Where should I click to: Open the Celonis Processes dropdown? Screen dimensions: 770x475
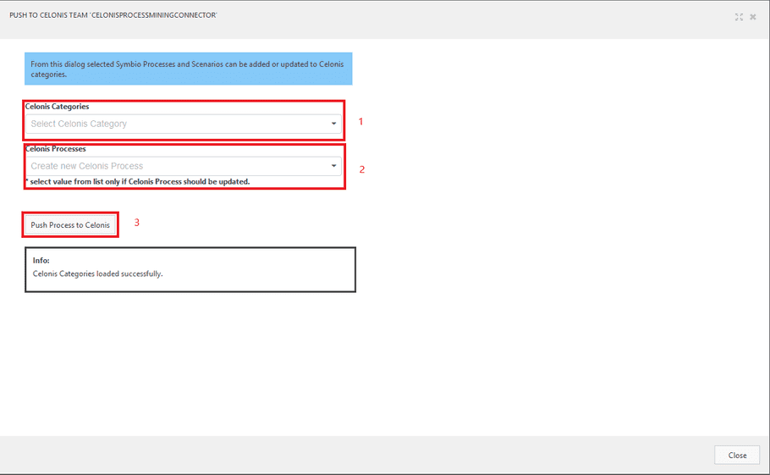click(x=184, y=166)
